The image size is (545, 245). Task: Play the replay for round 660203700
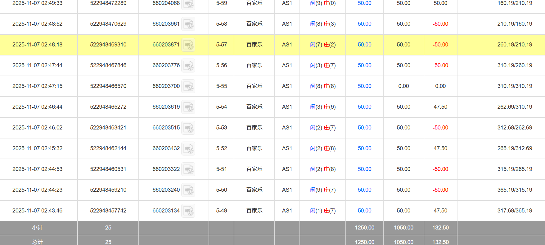188,86
